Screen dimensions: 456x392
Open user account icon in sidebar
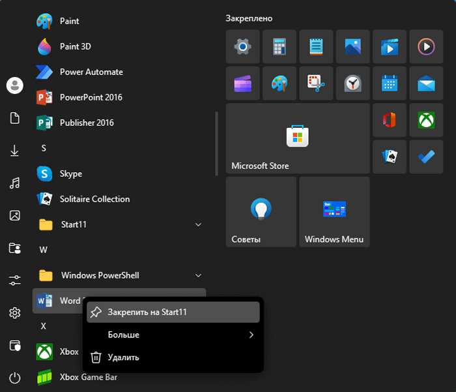14,85
